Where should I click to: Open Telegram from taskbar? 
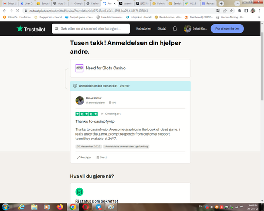coord(98,207)
